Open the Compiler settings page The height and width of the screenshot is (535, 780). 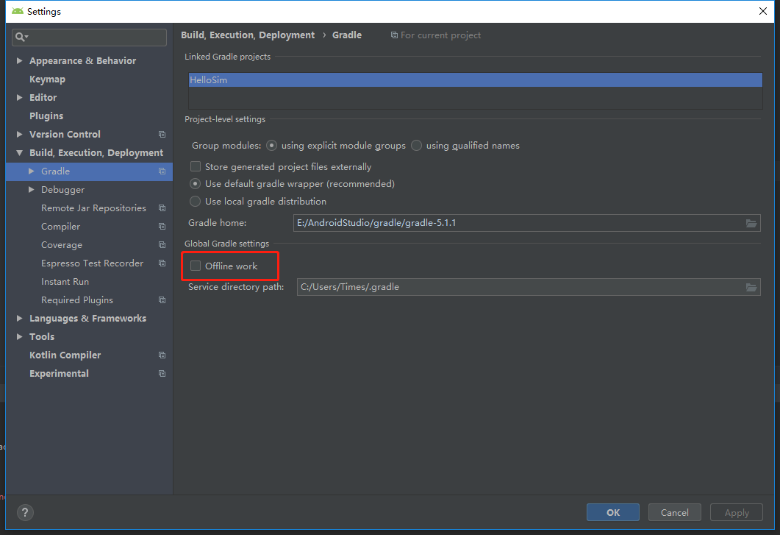pyautogui.click(x=61, y=227)
